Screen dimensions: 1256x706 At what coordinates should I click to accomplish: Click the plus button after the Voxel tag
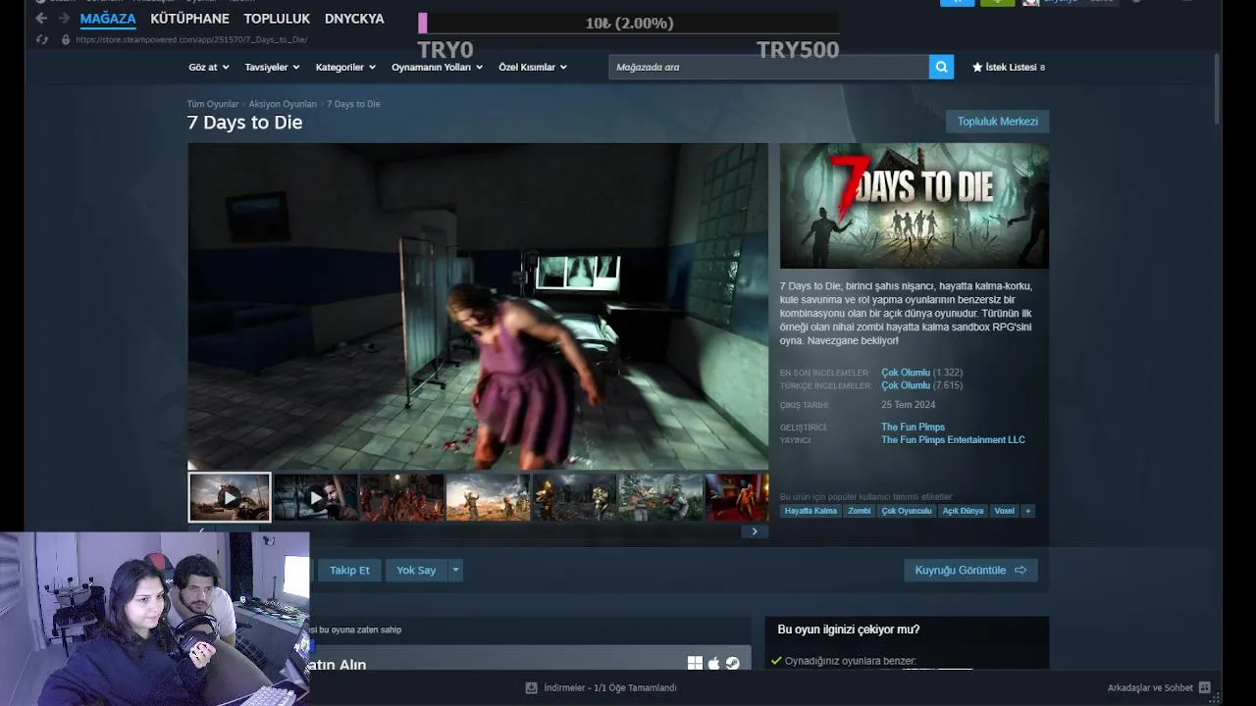1027,511
